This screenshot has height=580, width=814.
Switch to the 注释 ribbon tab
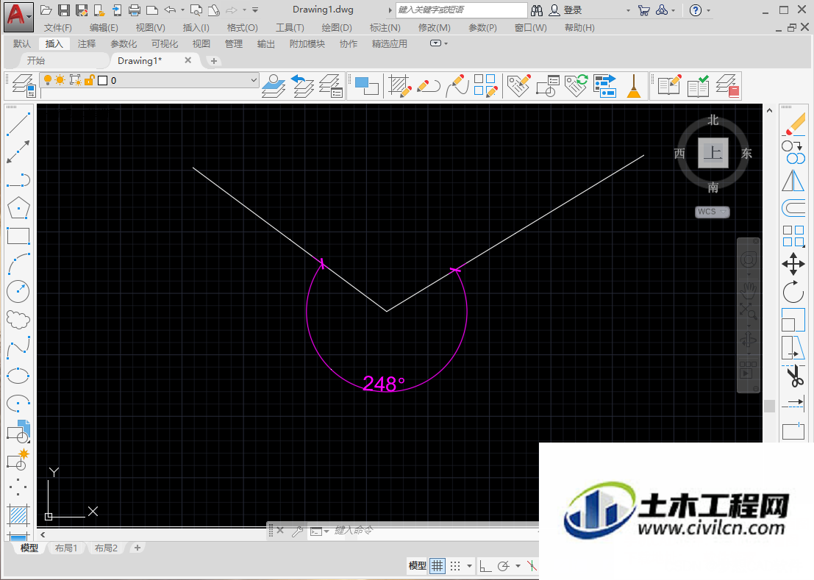tap(87, 43)
